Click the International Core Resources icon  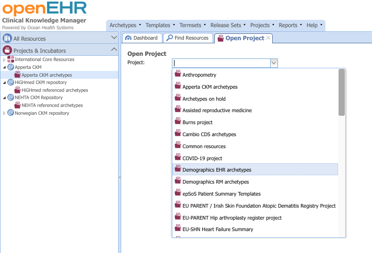[x=10, y=59]
